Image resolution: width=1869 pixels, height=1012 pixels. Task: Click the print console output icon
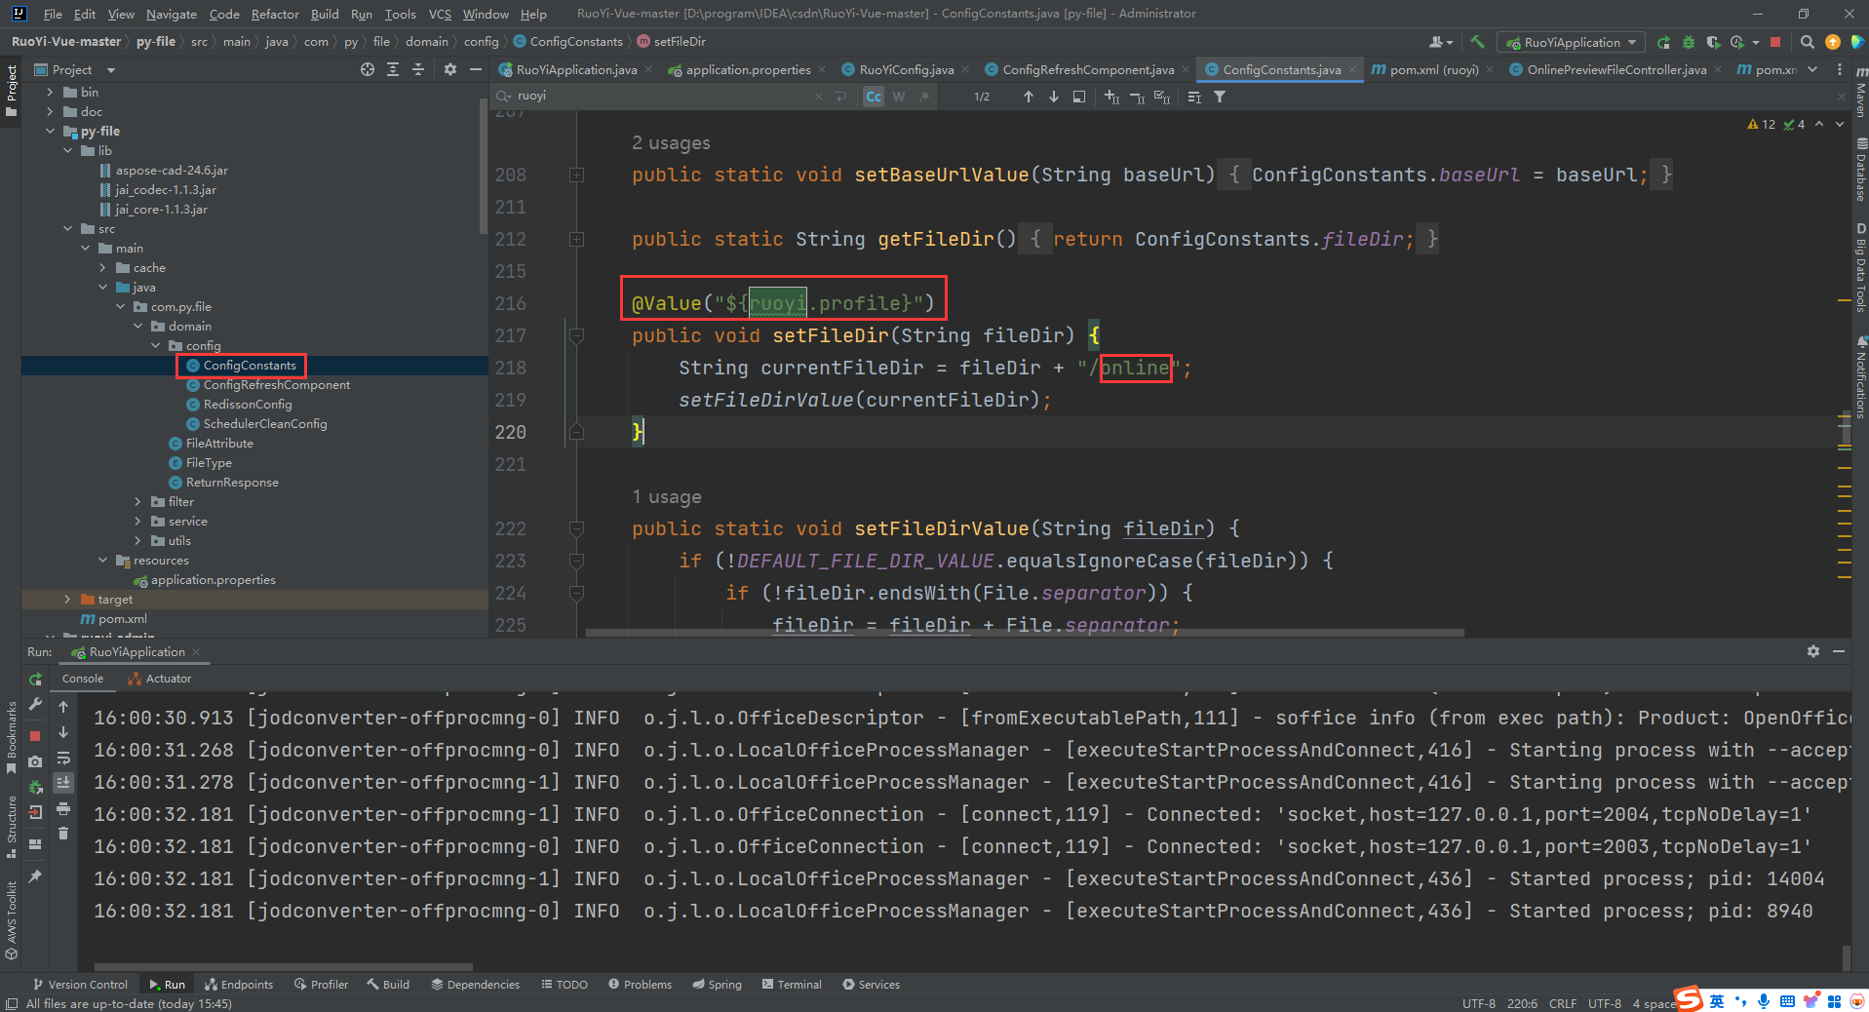(x=63, y=808)
